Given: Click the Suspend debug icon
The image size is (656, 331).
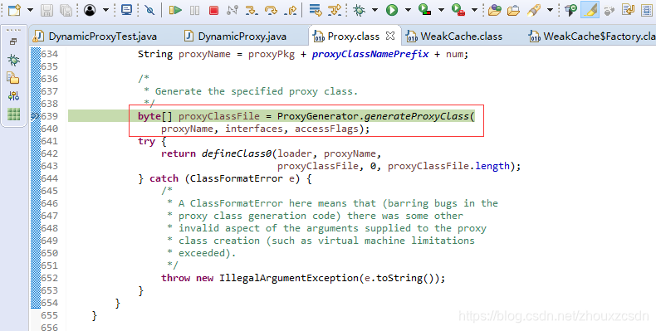Looking at the screenshot, I should [194, 10].
